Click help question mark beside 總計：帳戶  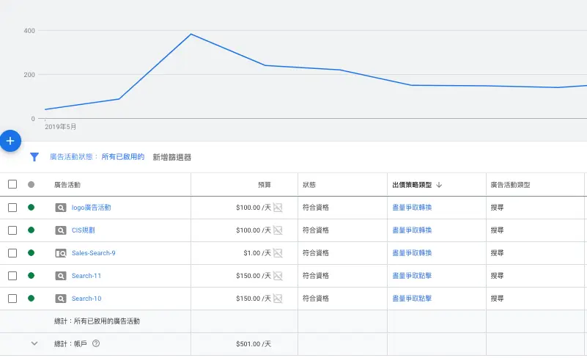(96, 343)
